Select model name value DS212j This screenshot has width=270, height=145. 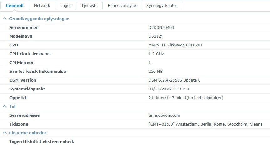point(155,36)
